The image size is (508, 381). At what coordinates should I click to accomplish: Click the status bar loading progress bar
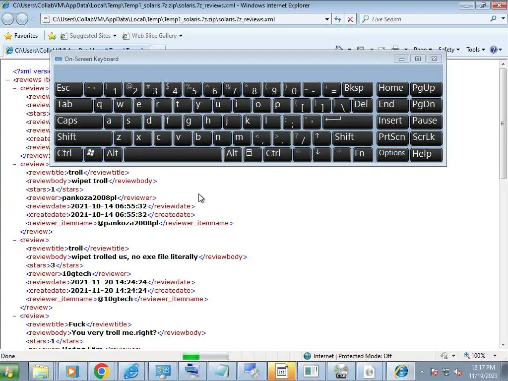click(206, 356)
